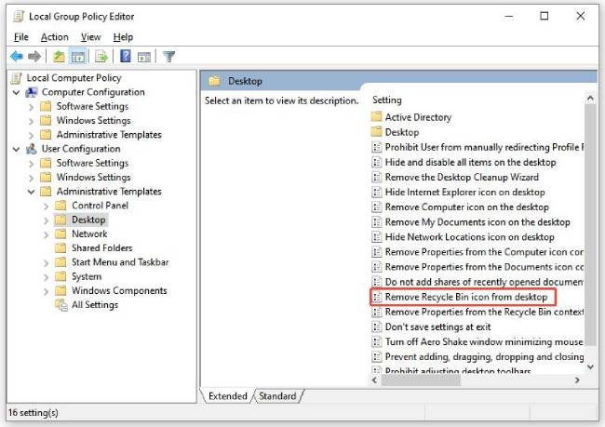Expand the Control Panel tree node
The image size is (605, 427).
point(47,207)
